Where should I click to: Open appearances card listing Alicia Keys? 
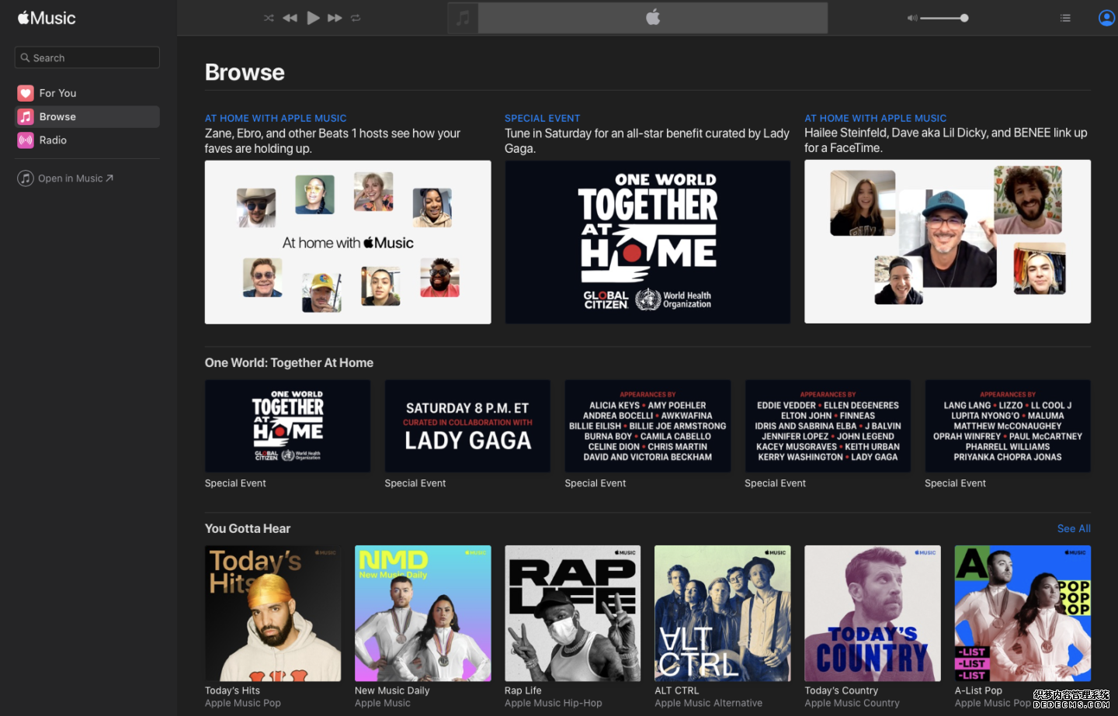(x=648, y=426)
